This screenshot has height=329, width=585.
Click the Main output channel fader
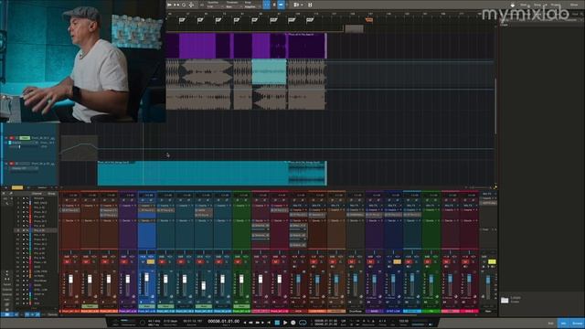pyautogui.click(x=487, y=280)
